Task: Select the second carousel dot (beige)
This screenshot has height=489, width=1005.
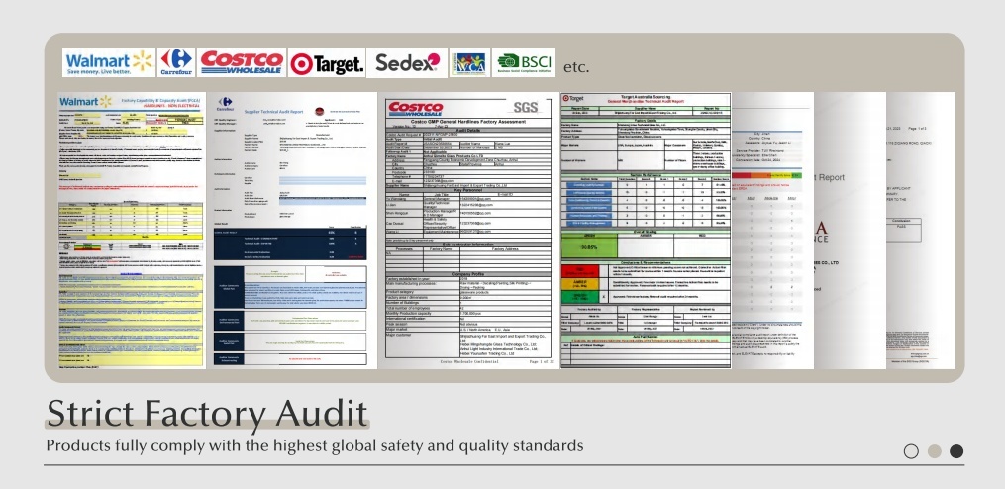Action: click(935, 451)
